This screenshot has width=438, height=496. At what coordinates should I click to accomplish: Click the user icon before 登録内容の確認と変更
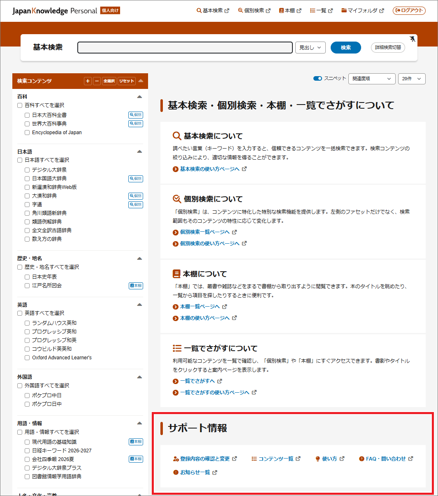pyautogui.click(x=176, y=459)
